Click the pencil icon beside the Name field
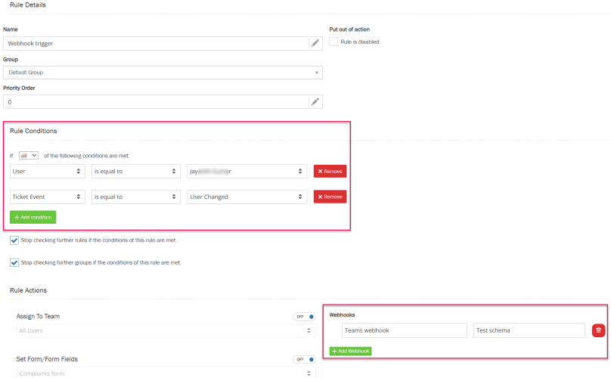This screenshot has width=611, height=378. coord(315,43)
